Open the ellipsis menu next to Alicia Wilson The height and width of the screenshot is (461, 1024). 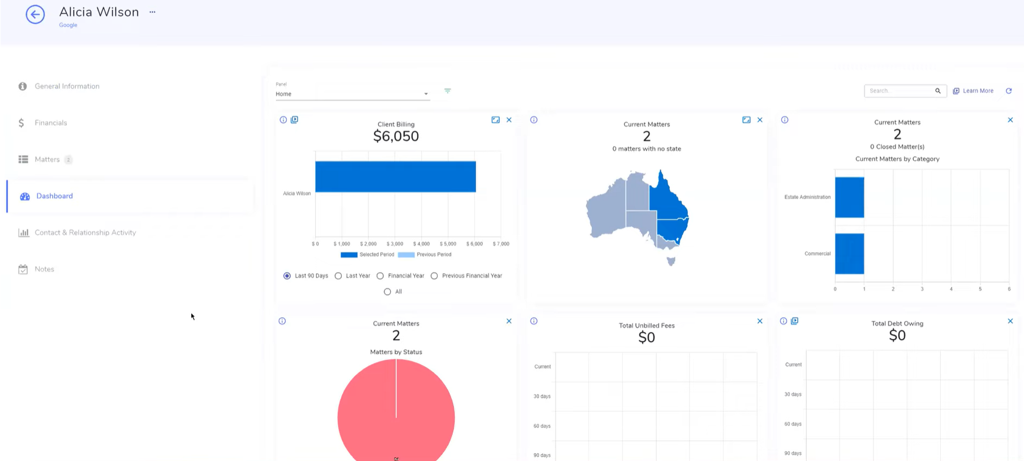[x=152, y=12]
